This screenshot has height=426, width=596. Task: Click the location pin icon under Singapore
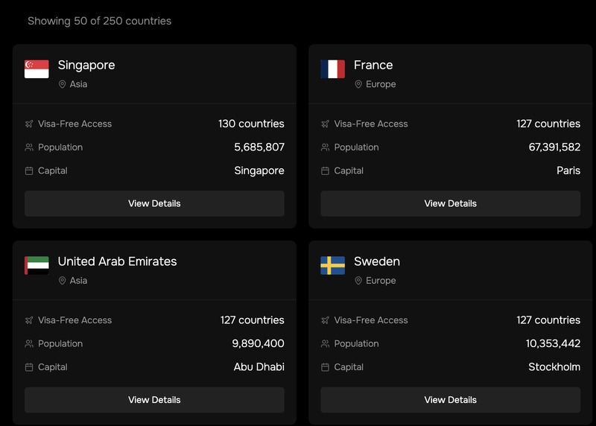[x=63, y=84]
